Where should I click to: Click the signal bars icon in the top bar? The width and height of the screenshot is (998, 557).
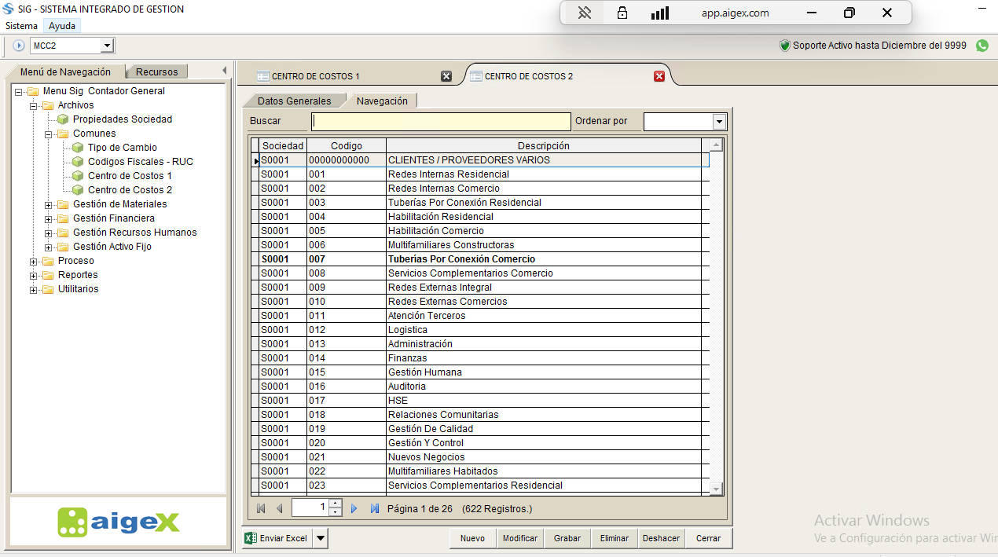[660, 13]
